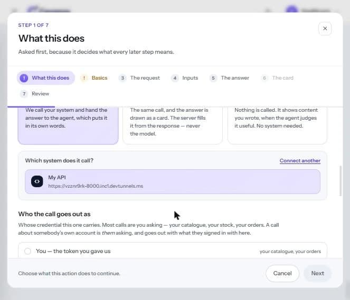Click the My API code brackets icon

tap(37, 181)
